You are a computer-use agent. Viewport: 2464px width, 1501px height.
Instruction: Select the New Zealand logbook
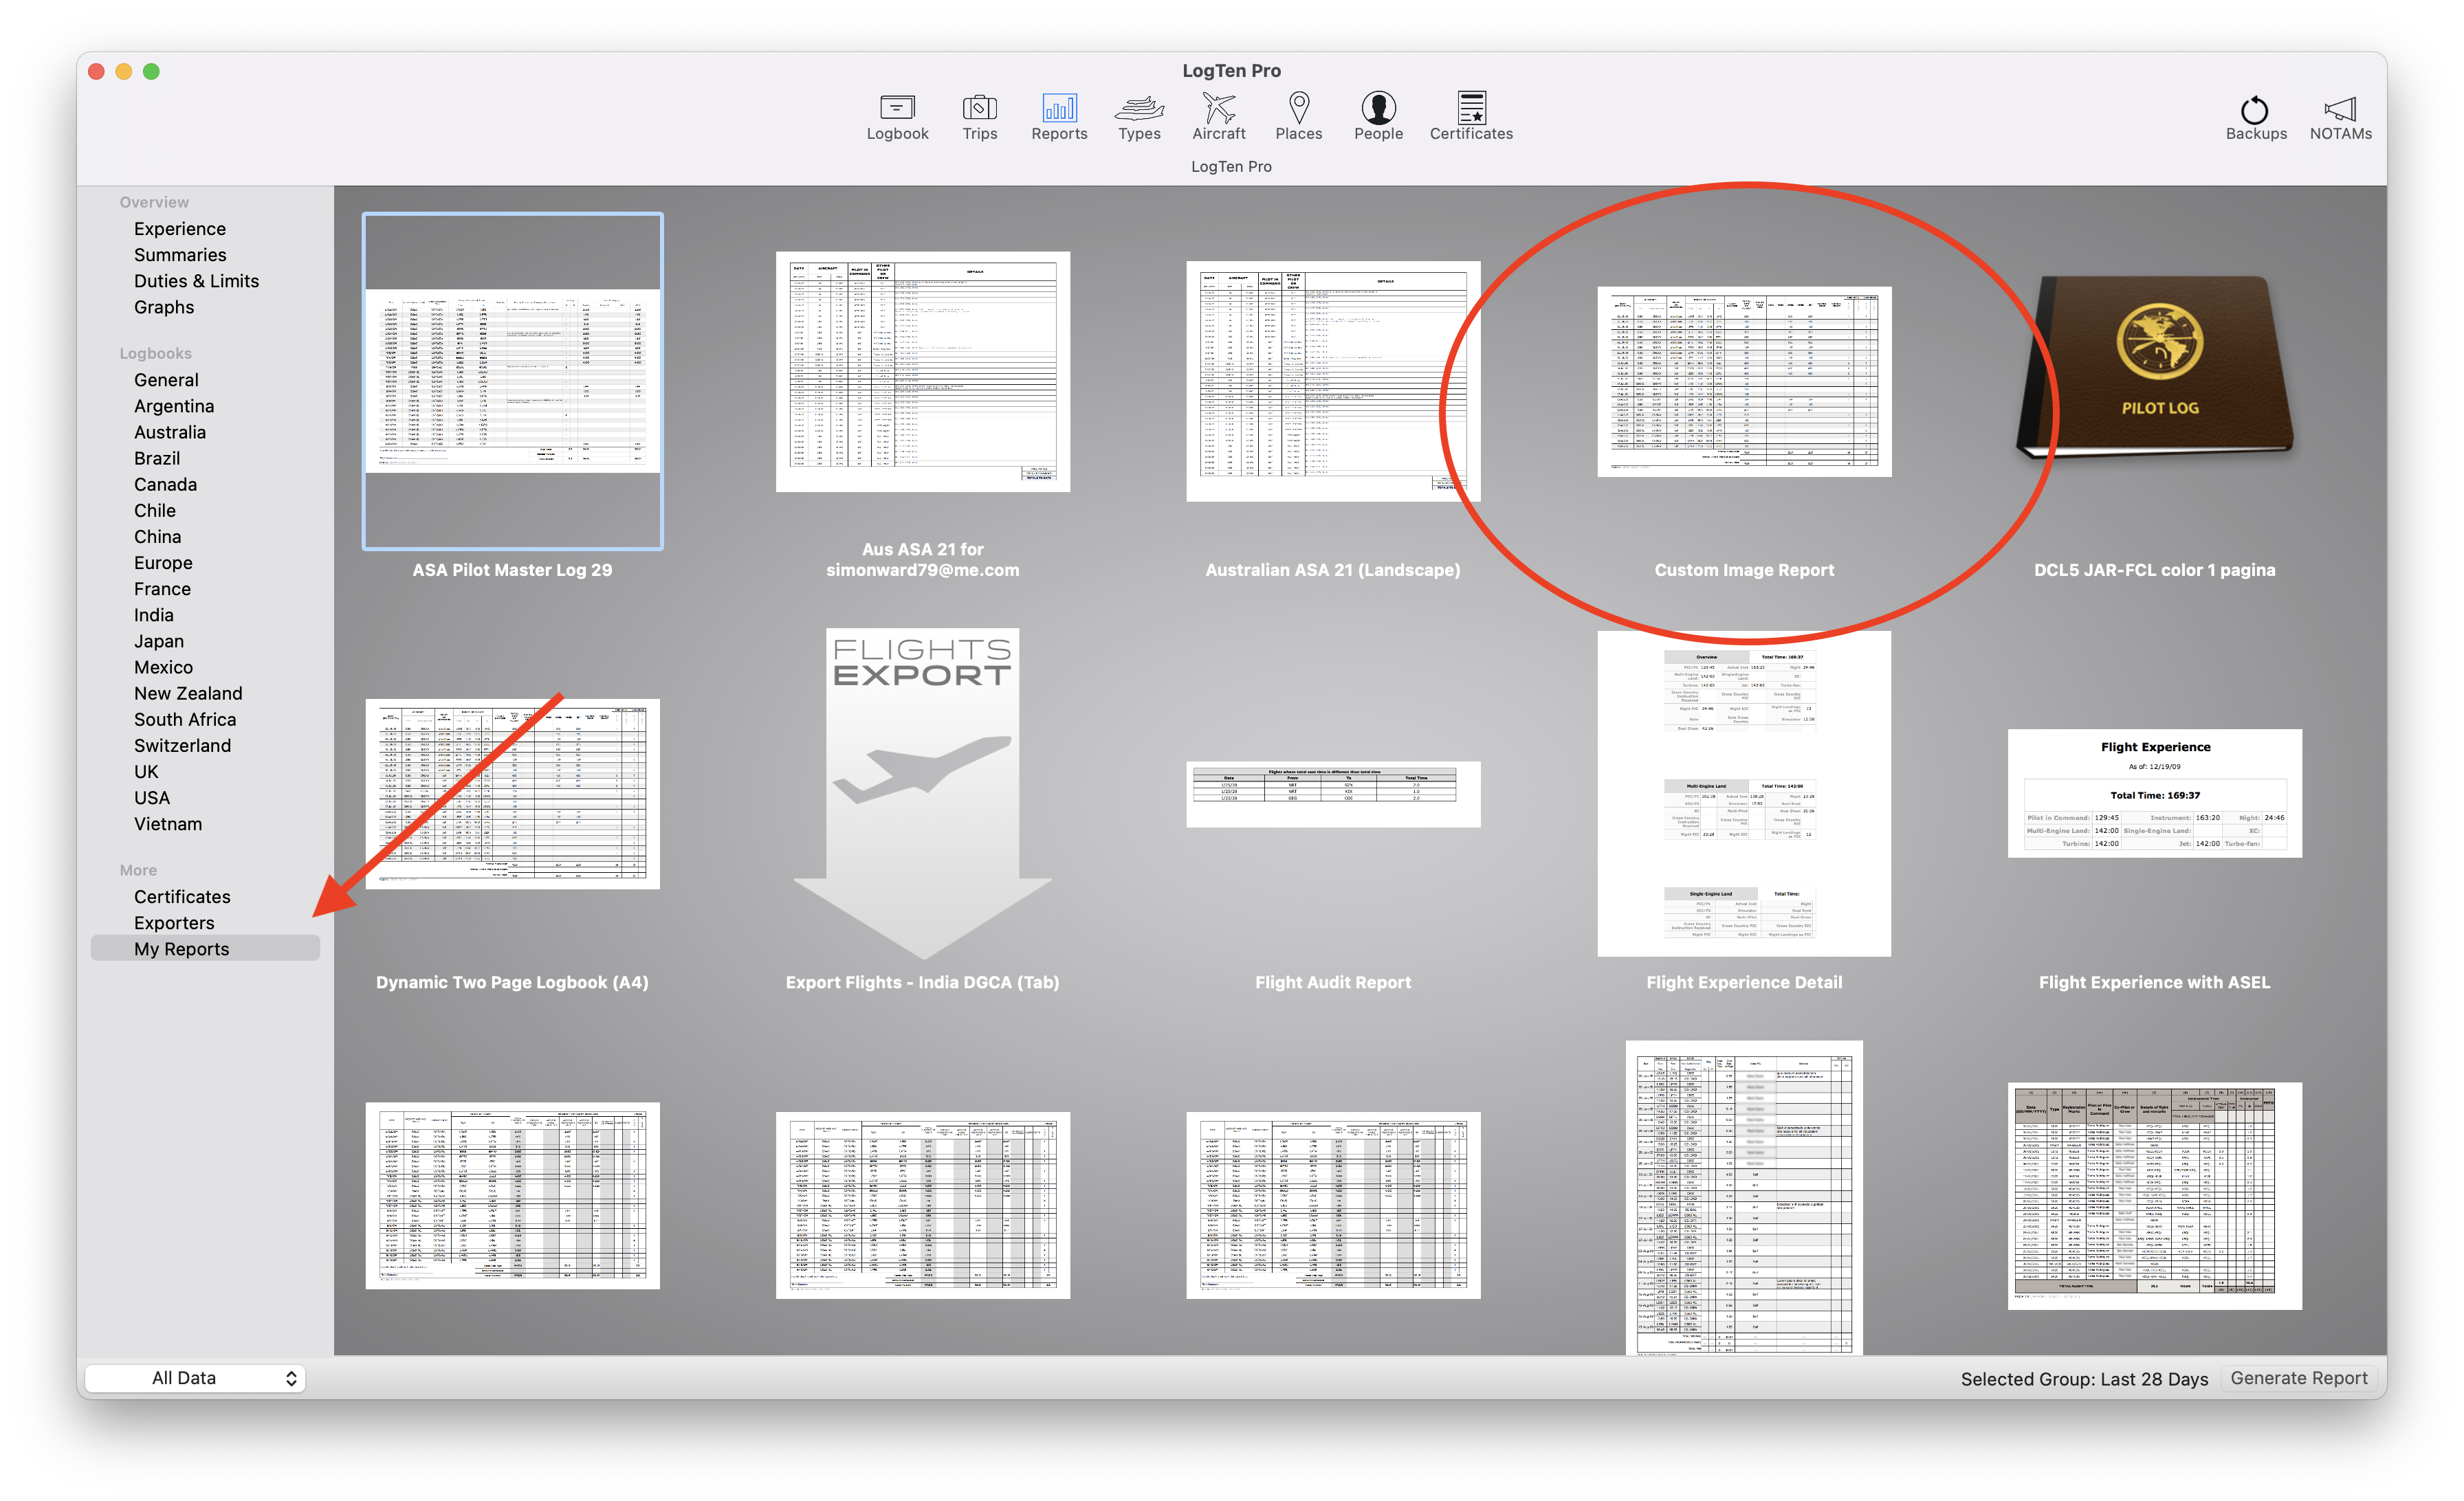[x=188, y=693]
